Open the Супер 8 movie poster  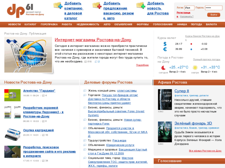[165, 100]
